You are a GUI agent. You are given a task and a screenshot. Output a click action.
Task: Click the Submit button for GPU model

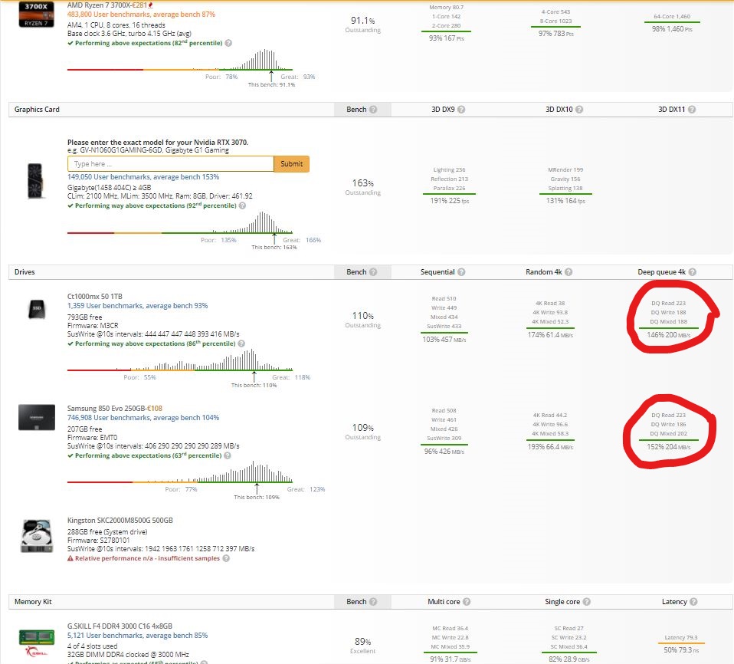tap(291, 164)
